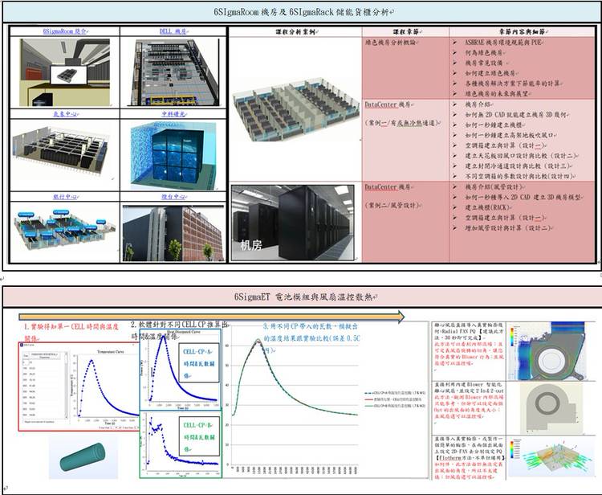Screen dimensions: 602x495
Task: Click the floor plan image with blue callouts
Action: 64,231
